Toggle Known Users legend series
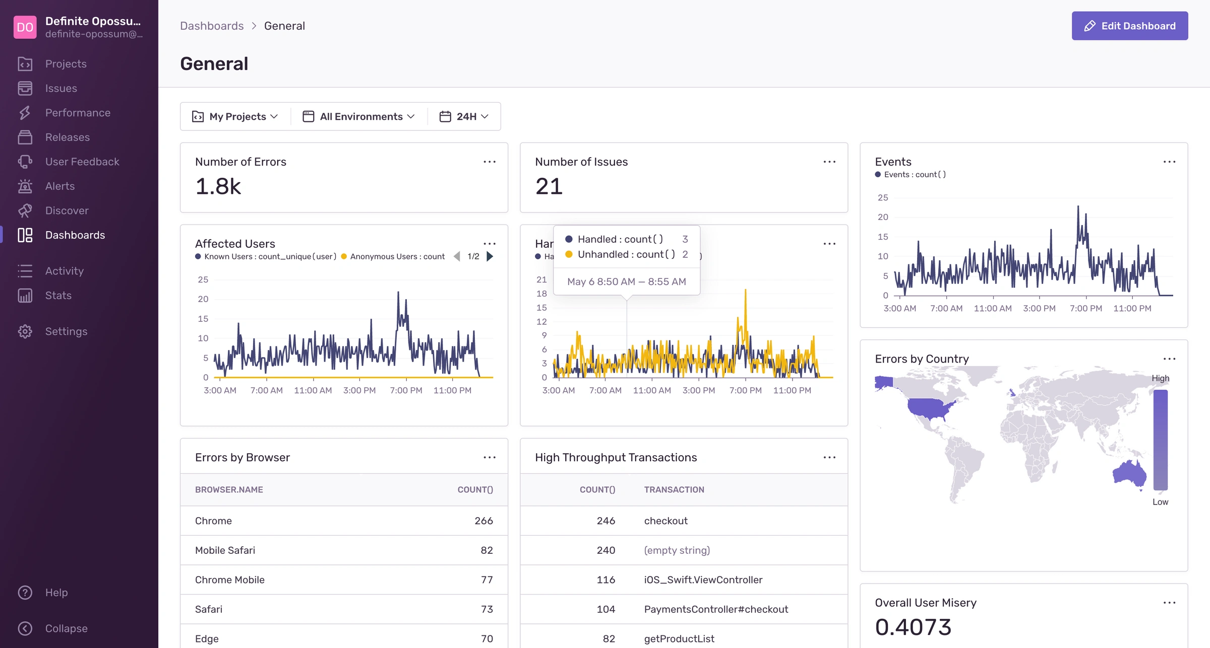The height and width of the screenshot is (648, 1210). tap(266, 256)
